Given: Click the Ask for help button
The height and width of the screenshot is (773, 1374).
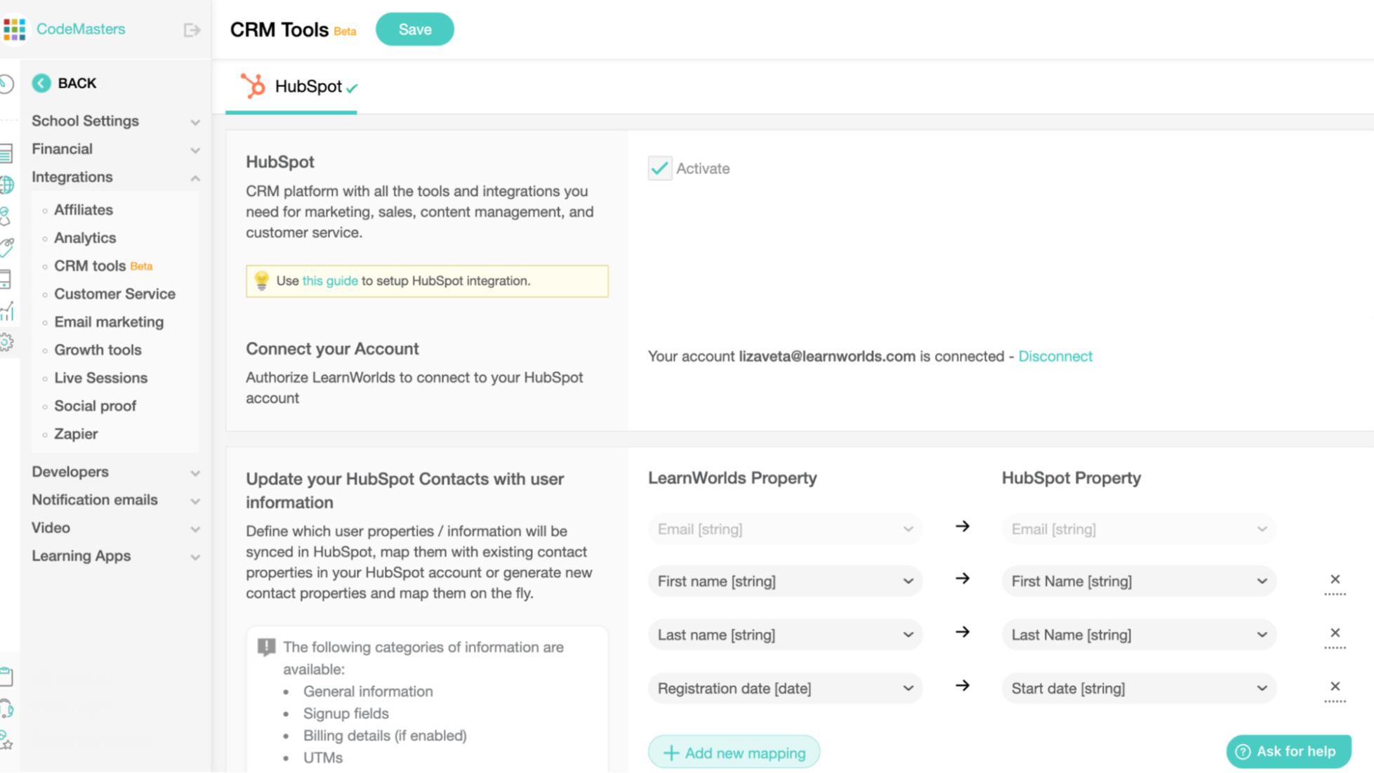Looking at the screenshot, I should pos(1288,752).
